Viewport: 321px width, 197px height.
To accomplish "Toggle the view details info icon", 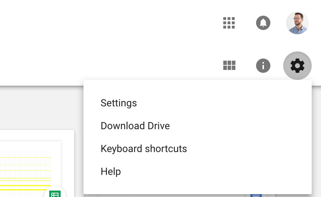I will (263, 66).
